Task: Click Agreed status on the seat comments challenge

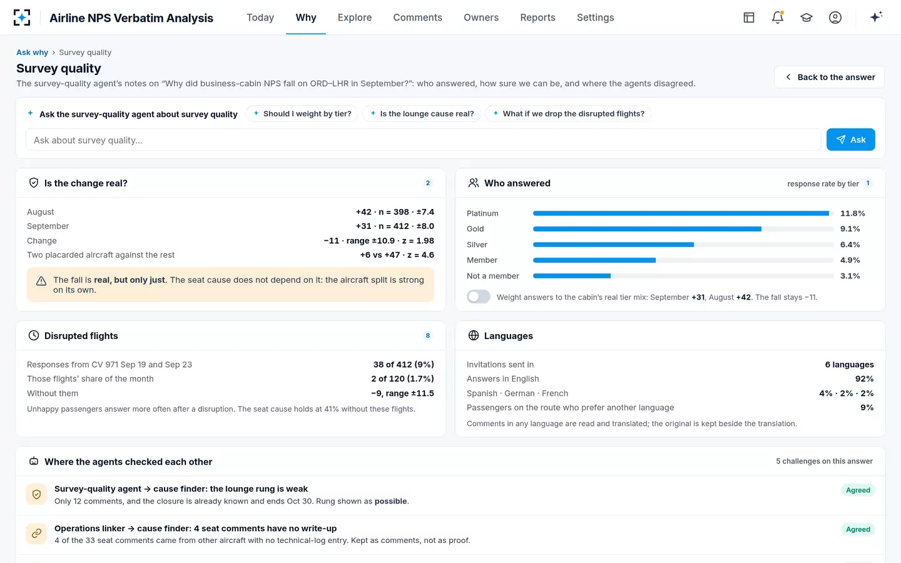Action: [x=858, y=529]
